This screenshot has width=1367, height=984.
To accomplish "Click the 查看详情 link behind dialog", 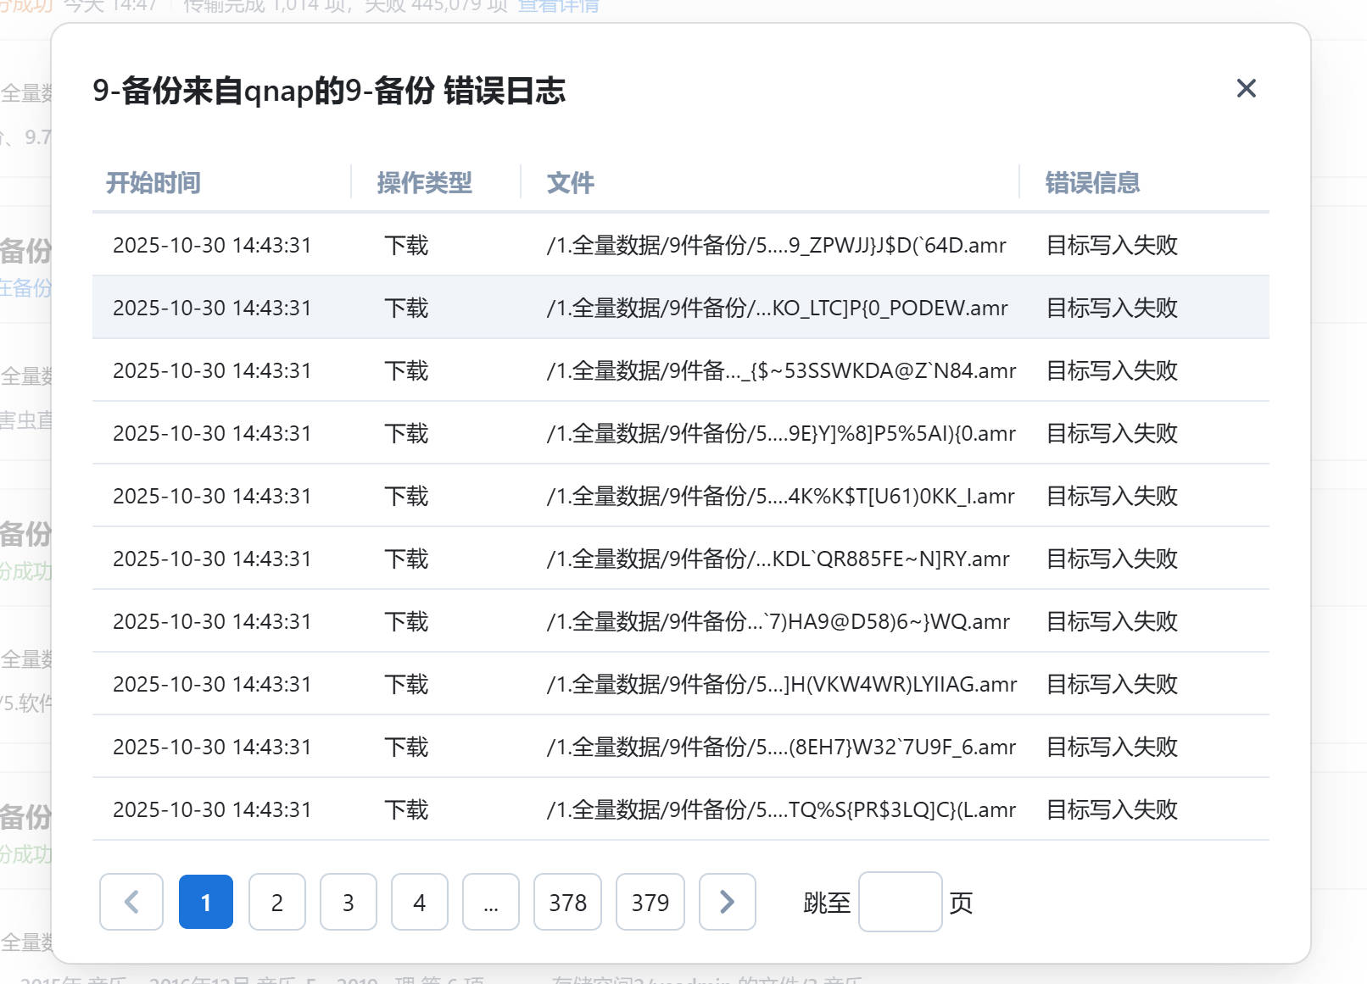I will point(558,7).
